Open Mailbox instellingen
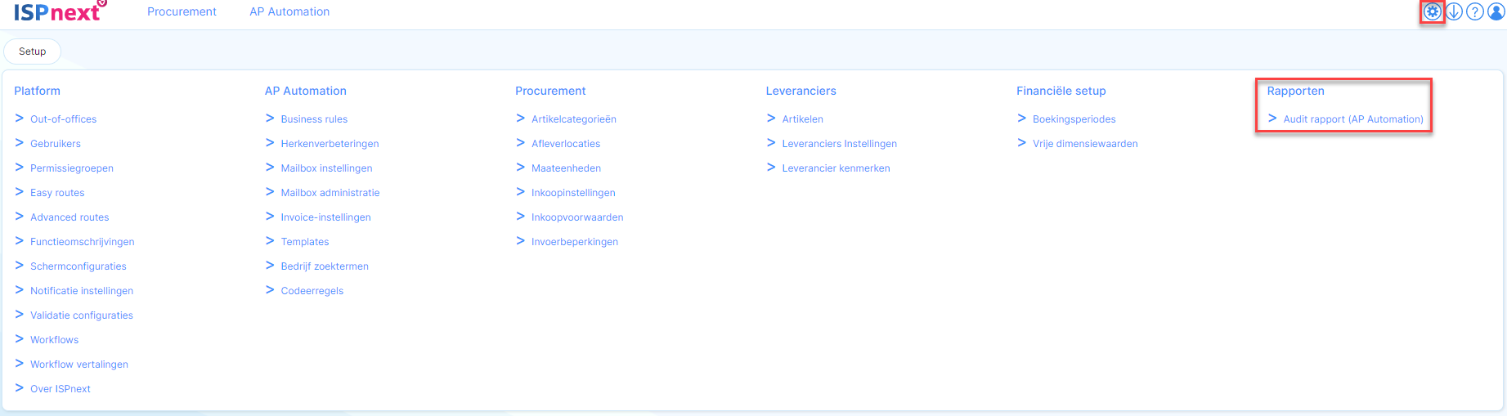Viewport: 1507px width, 416px height. (x=326, y=168)
